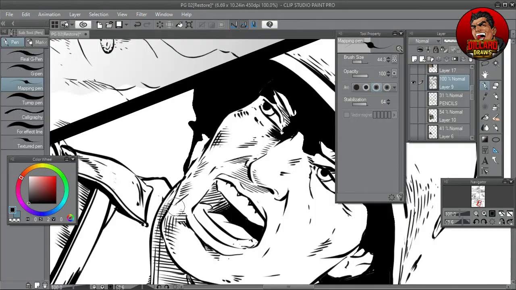The width and height of the screenshot is (516, 290).
Task: Open the Filter menu
Action: (141, 14)
